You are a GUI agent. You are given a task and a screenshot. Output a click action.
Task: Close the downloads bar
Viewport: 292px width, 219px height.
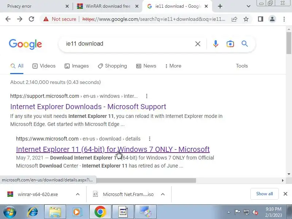pyautogui.click(x=285, y=194)
